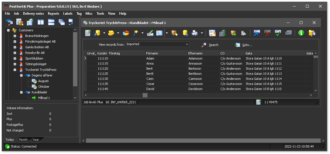Click the window with green checkmark icon
The width and height of the screenshot is (330, 154).
tap(278, 33)
